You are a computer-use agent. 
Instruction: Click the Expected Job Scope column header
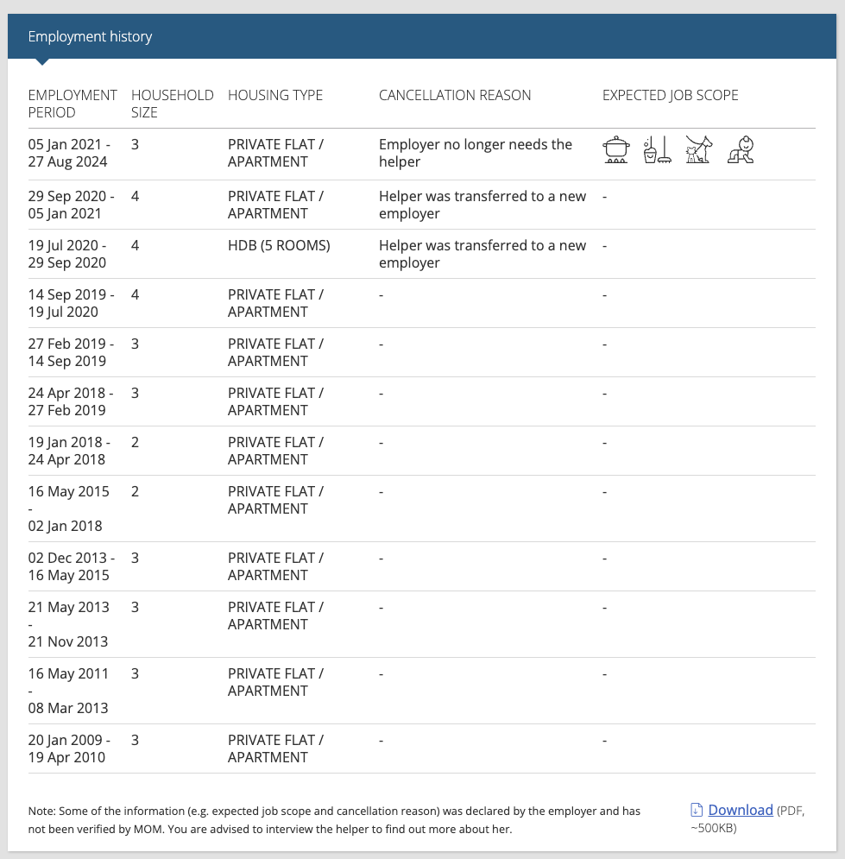tap(671, 95)
